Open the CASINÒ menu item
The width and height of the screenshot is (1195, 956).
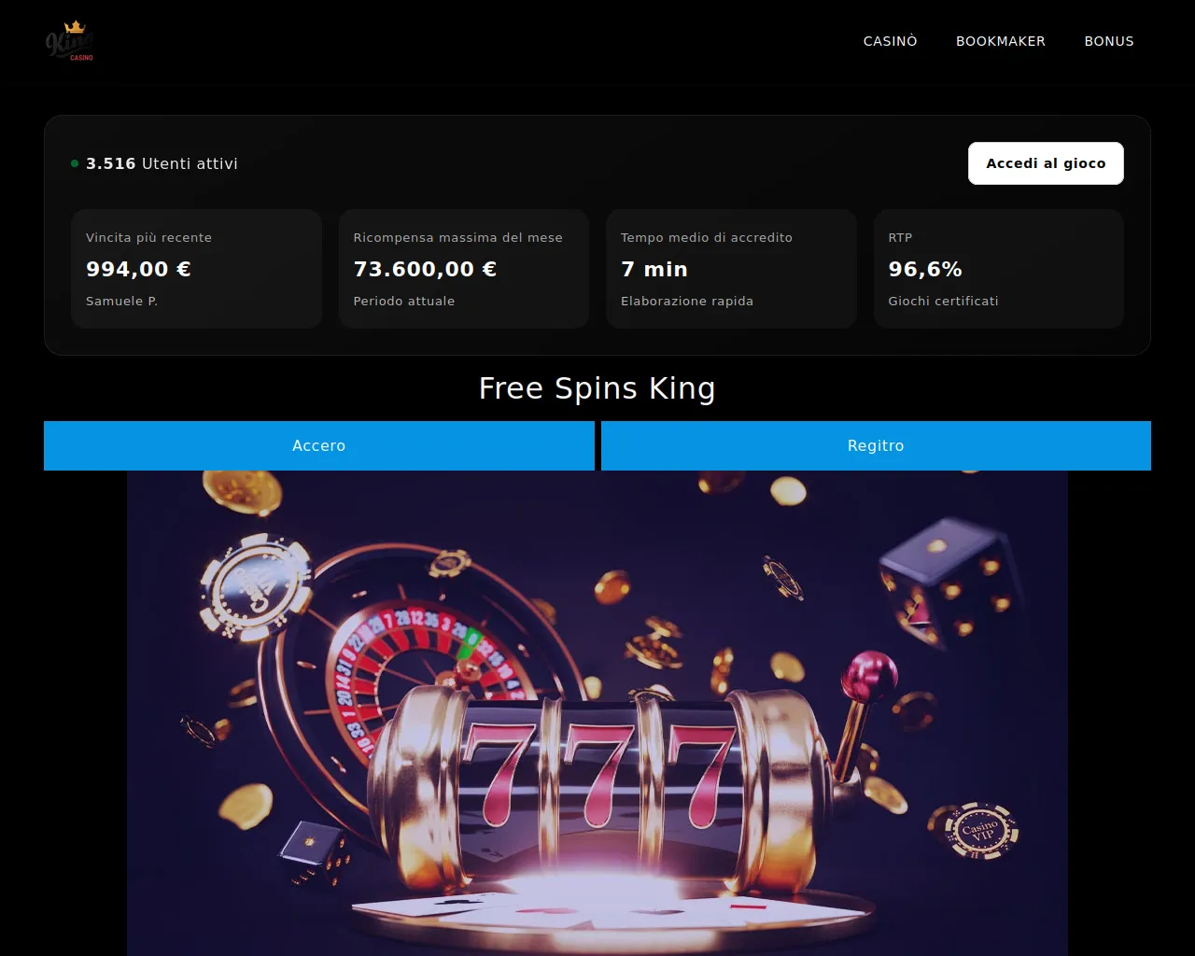click(x=890, y=41)
